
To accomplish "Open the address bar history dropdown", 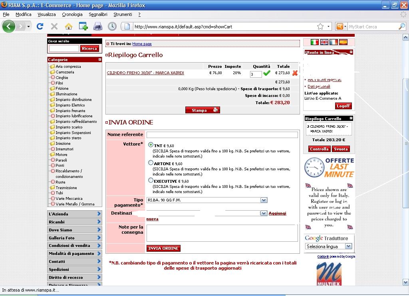I will 328,26.
